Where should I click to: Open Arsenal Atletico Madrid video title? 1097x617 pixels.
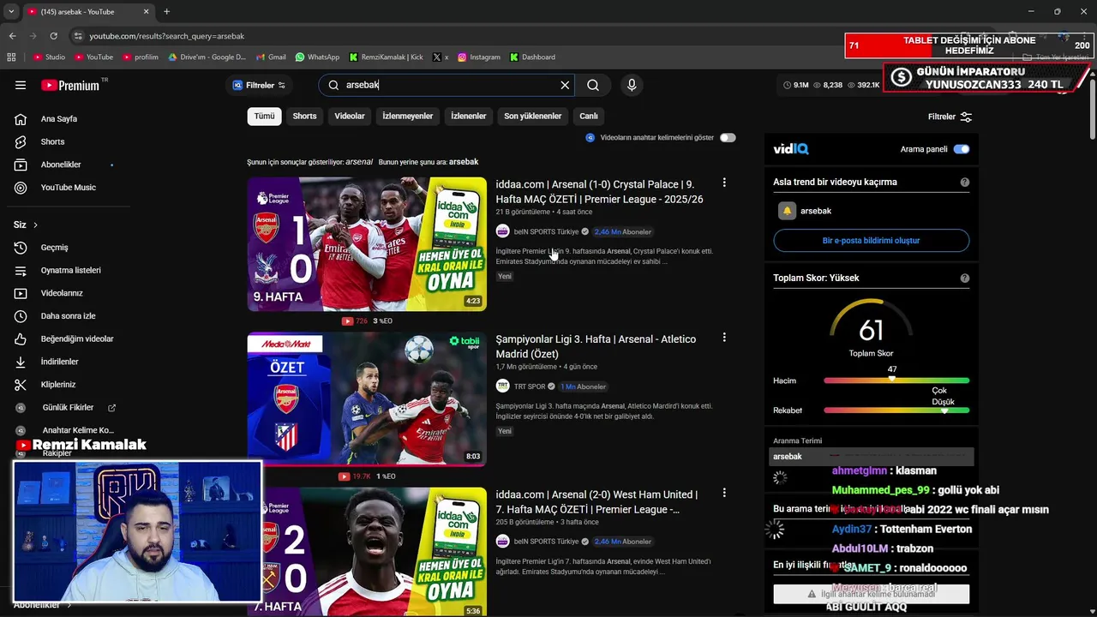pos(596,346)
